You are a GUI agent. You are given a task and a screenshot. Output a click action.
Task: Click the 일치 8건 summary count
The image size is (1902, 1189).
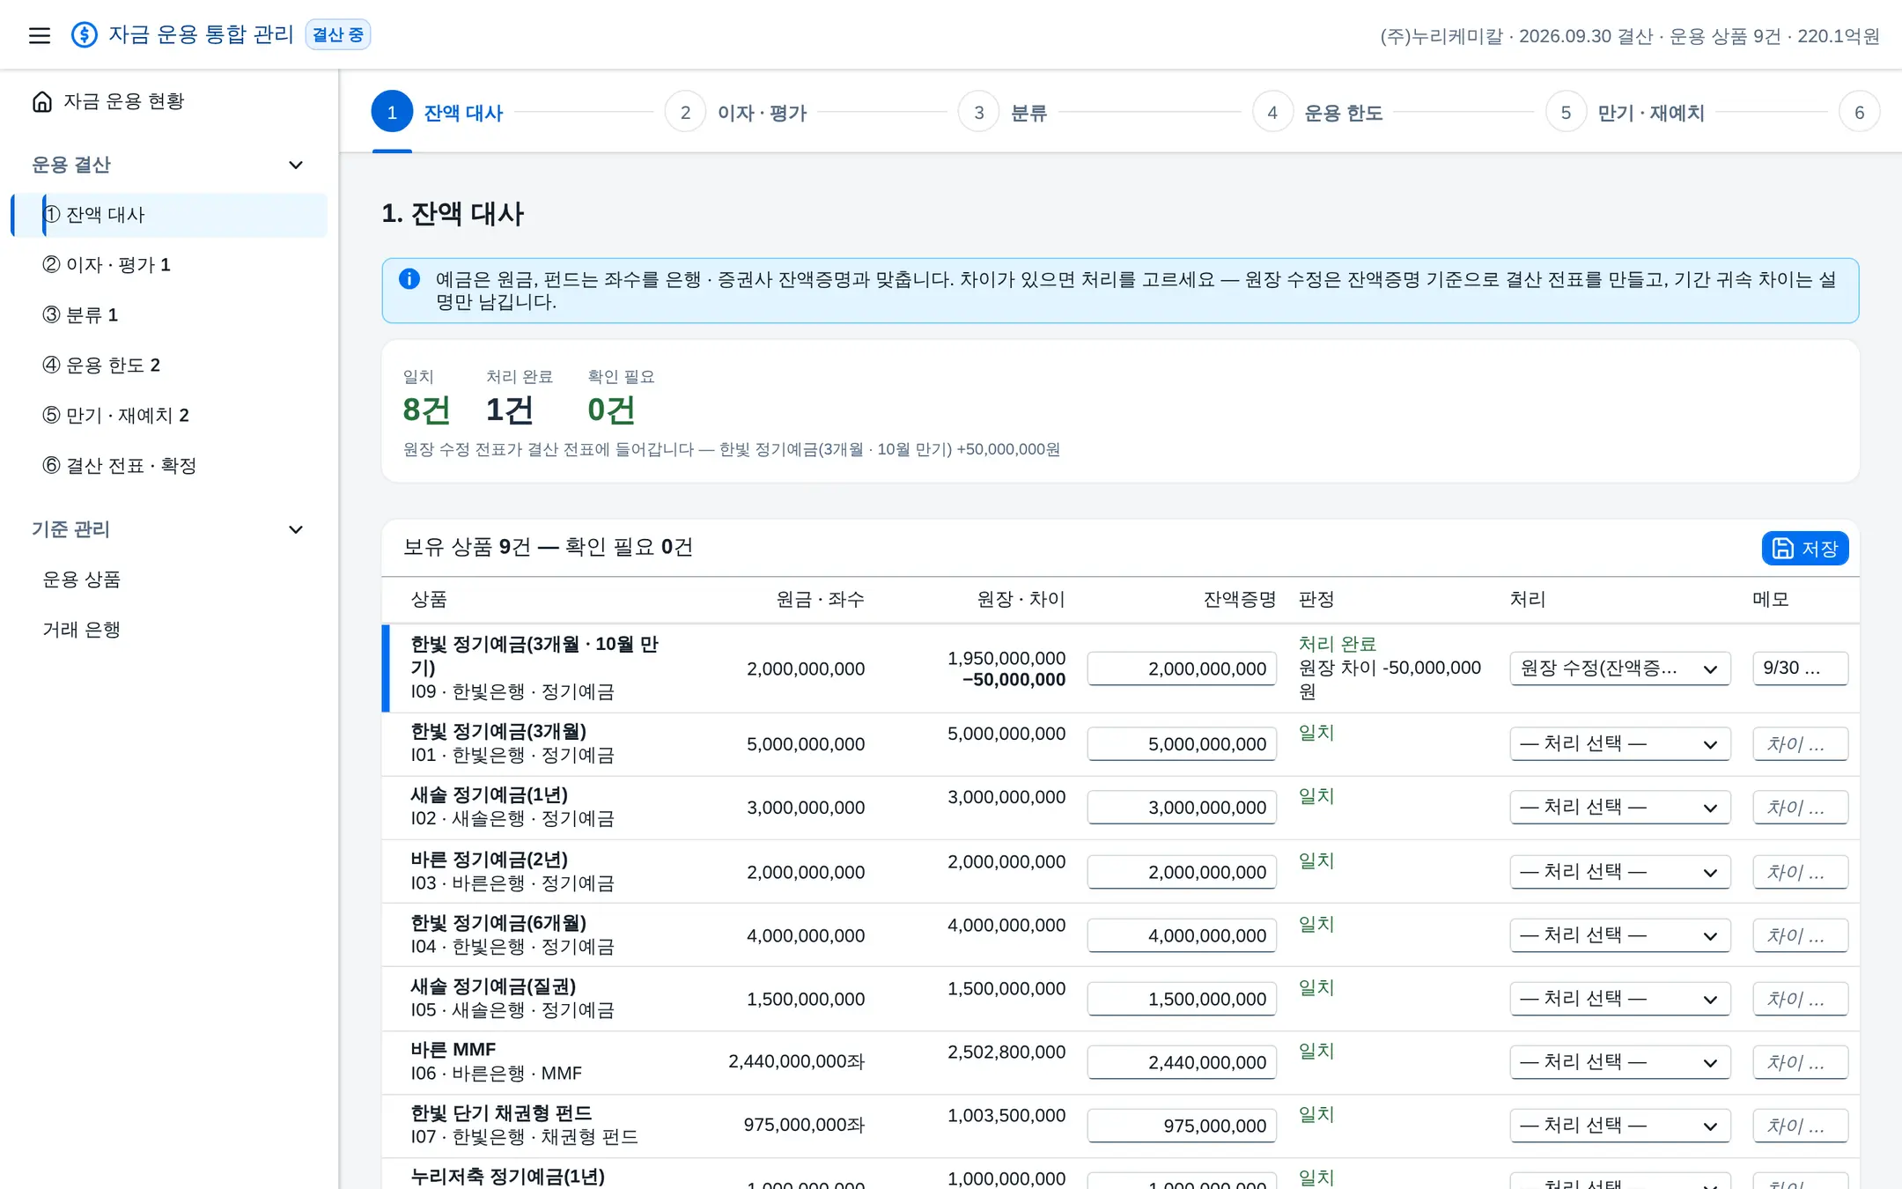426,410
